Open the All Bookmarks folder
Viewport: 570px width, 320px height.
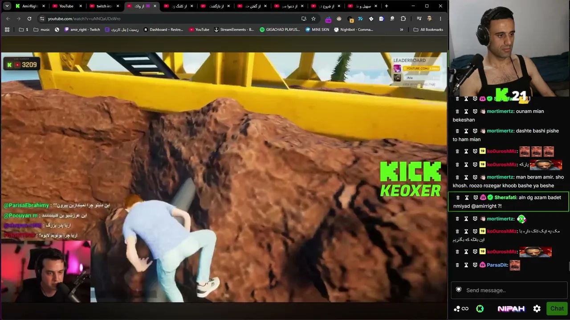pyautogui.click(x=428, y=30)
